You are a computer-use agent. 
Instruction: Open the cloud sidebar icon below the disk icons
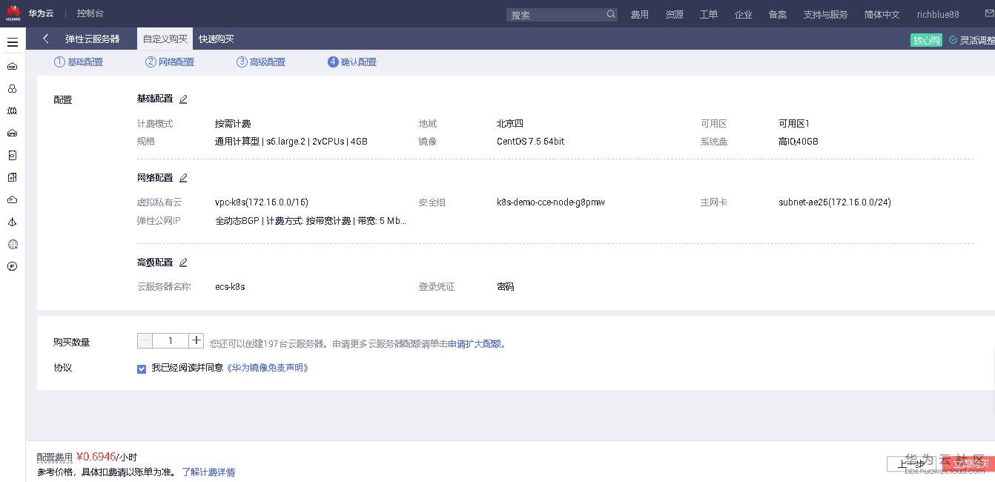coord(13,199)
